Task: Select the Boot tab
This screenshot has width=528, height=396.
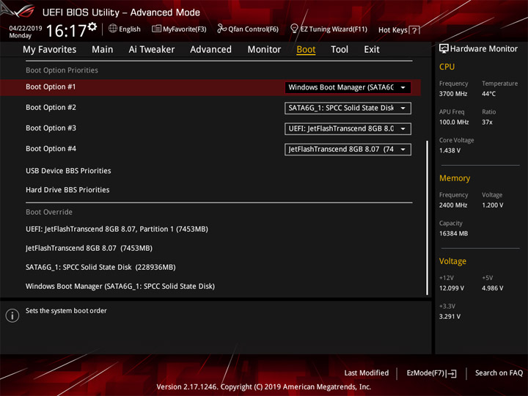Action: click(306, 50)
